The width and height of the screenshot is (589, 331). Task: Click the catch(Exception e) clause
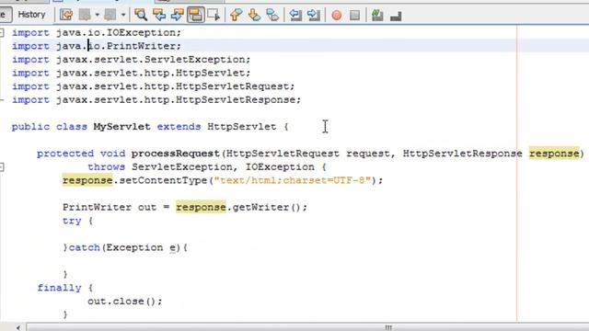pos(125,247)
